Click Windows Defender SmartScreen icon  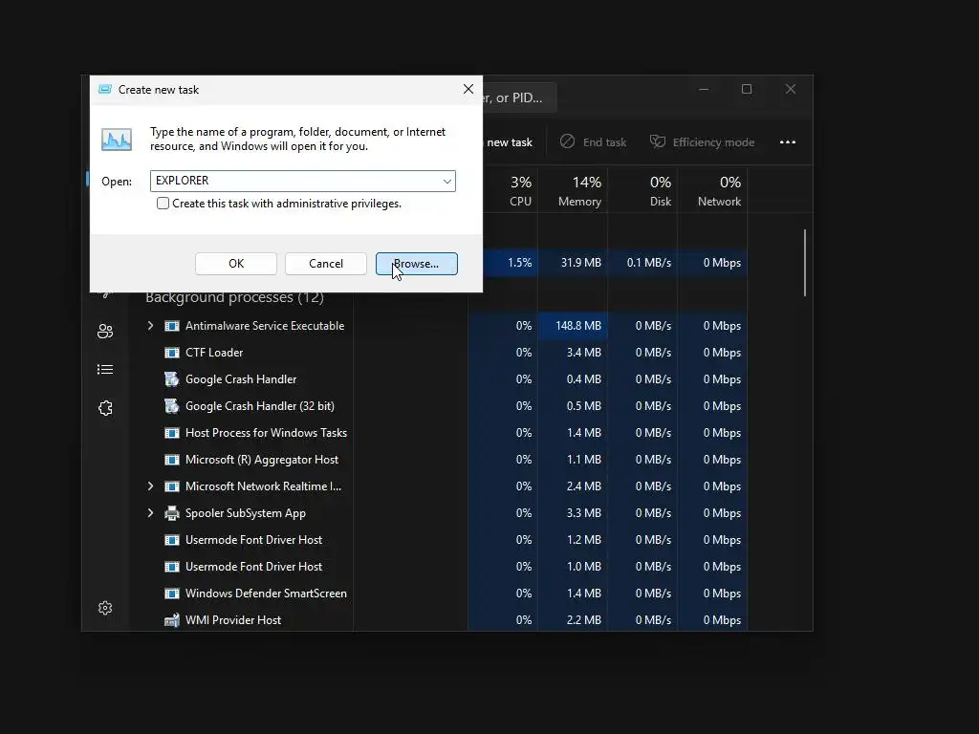172,594
